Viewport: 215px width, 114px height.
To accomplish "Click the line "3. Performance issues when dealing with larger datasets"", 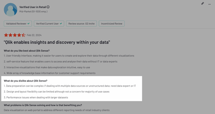I will [x=36, y=97].
